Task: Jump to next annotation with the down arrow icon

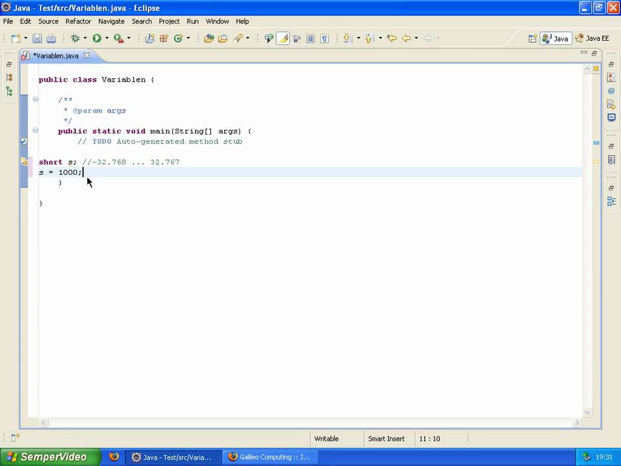Action: [x=347, y=38]
